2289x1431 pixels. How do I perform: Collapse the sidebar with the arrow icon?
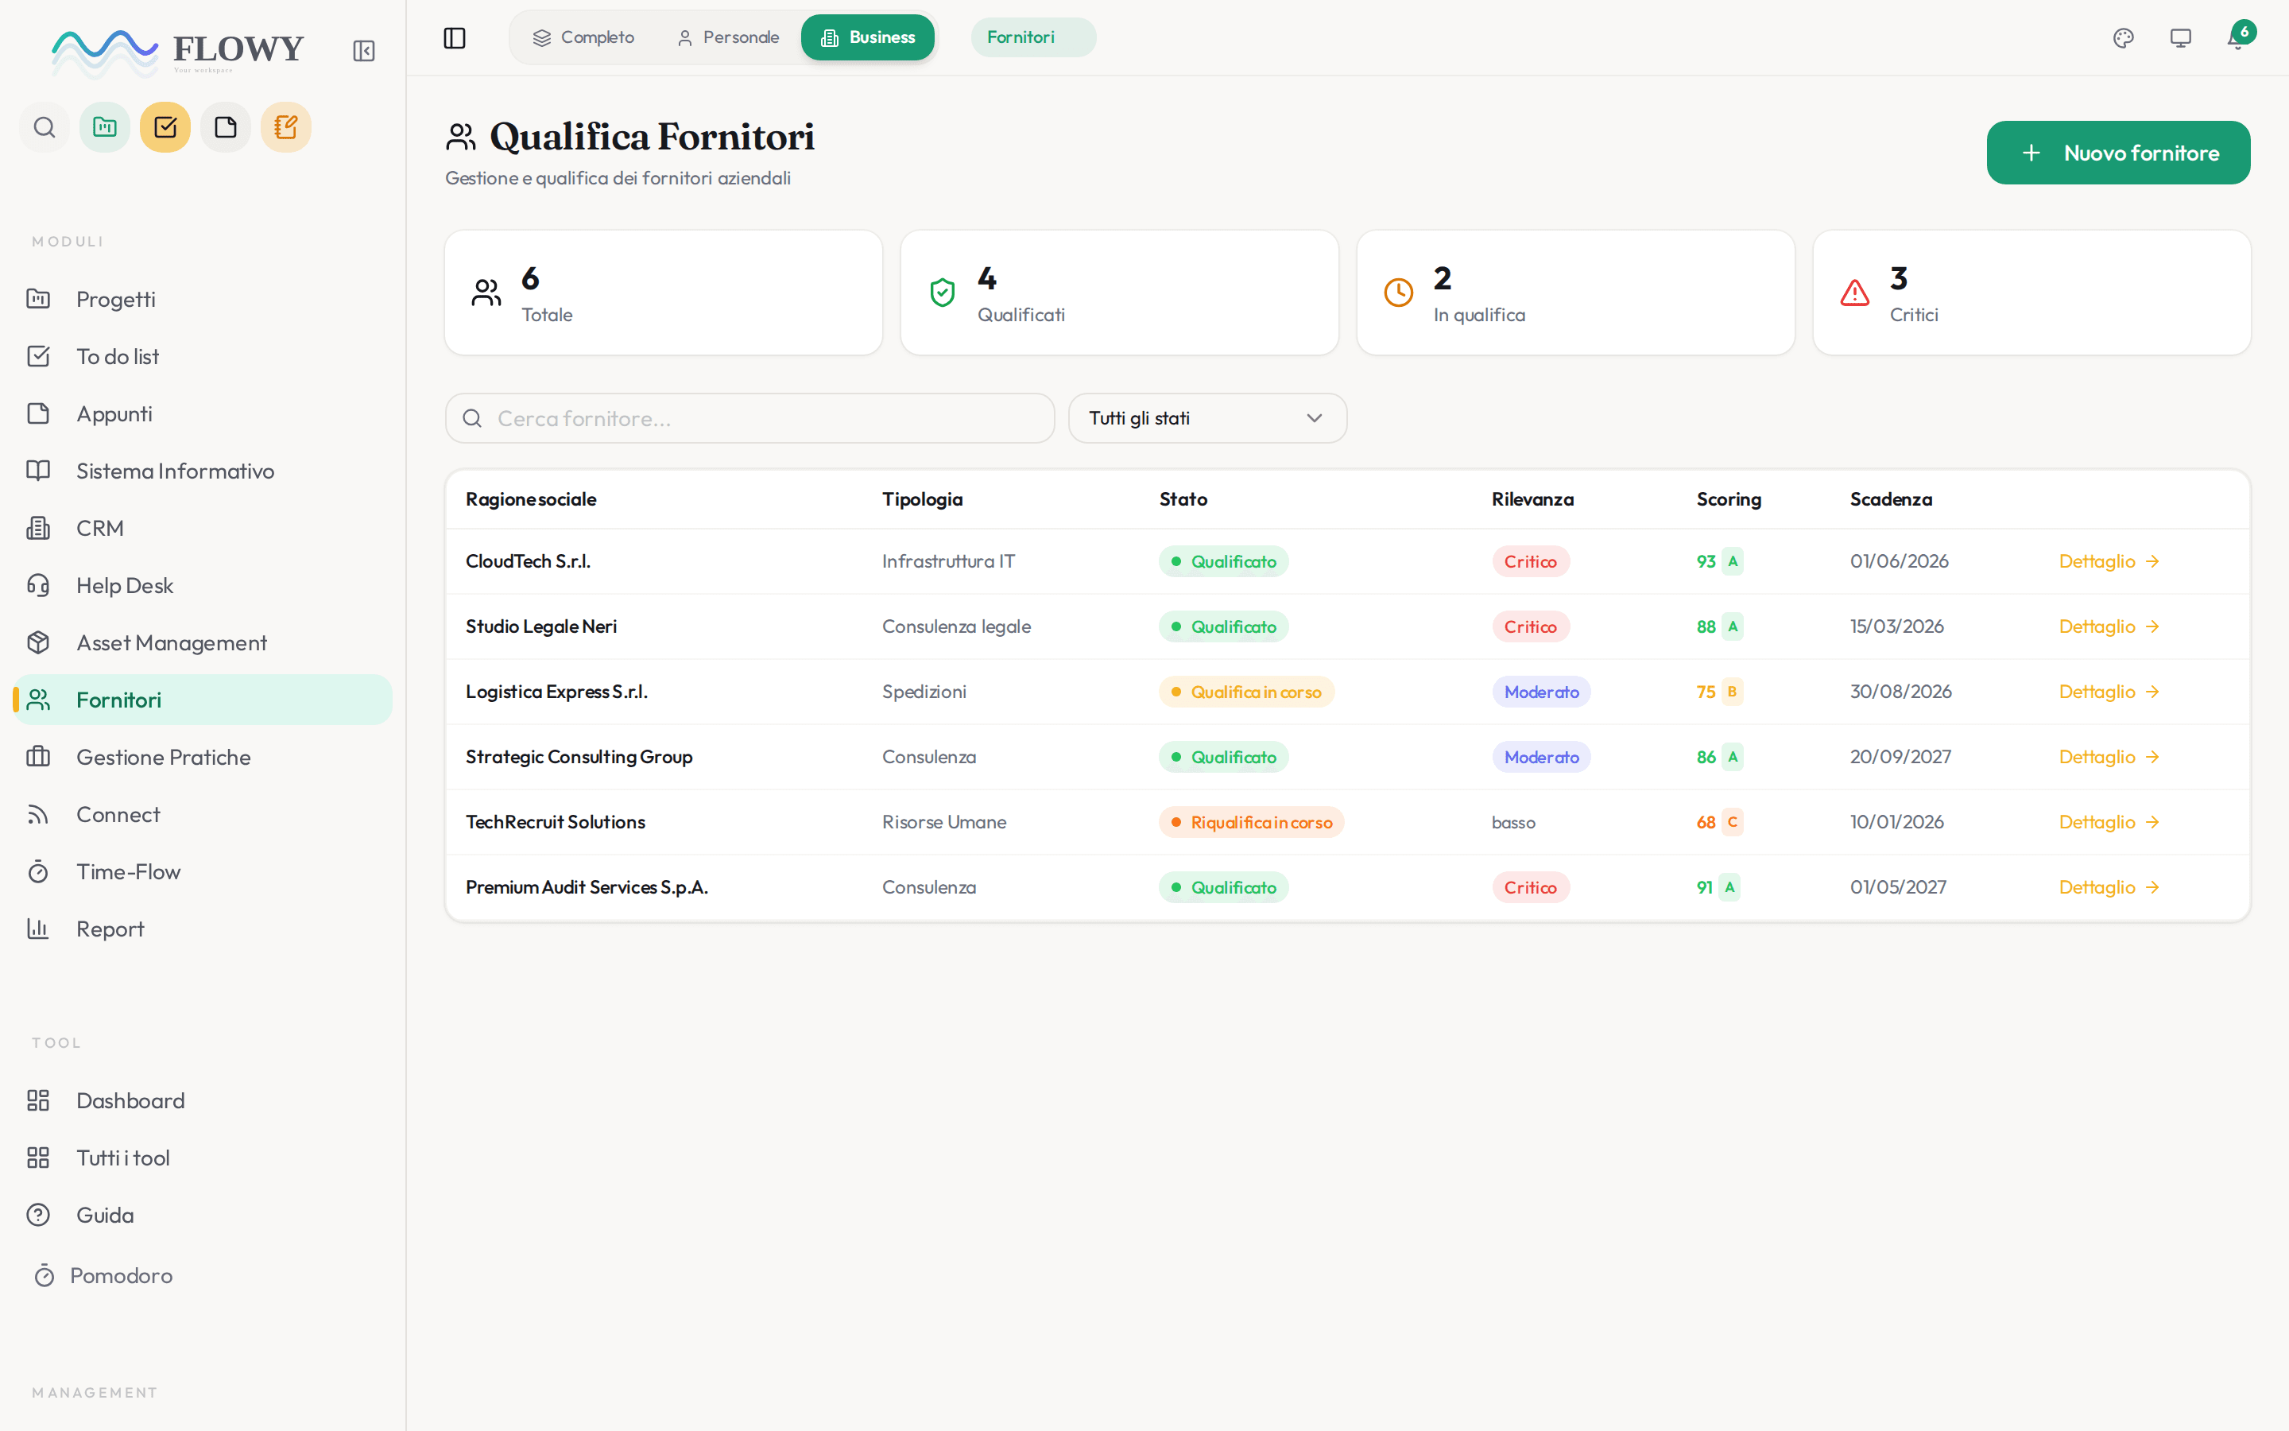pyautogui.click(x=364, y=51)
